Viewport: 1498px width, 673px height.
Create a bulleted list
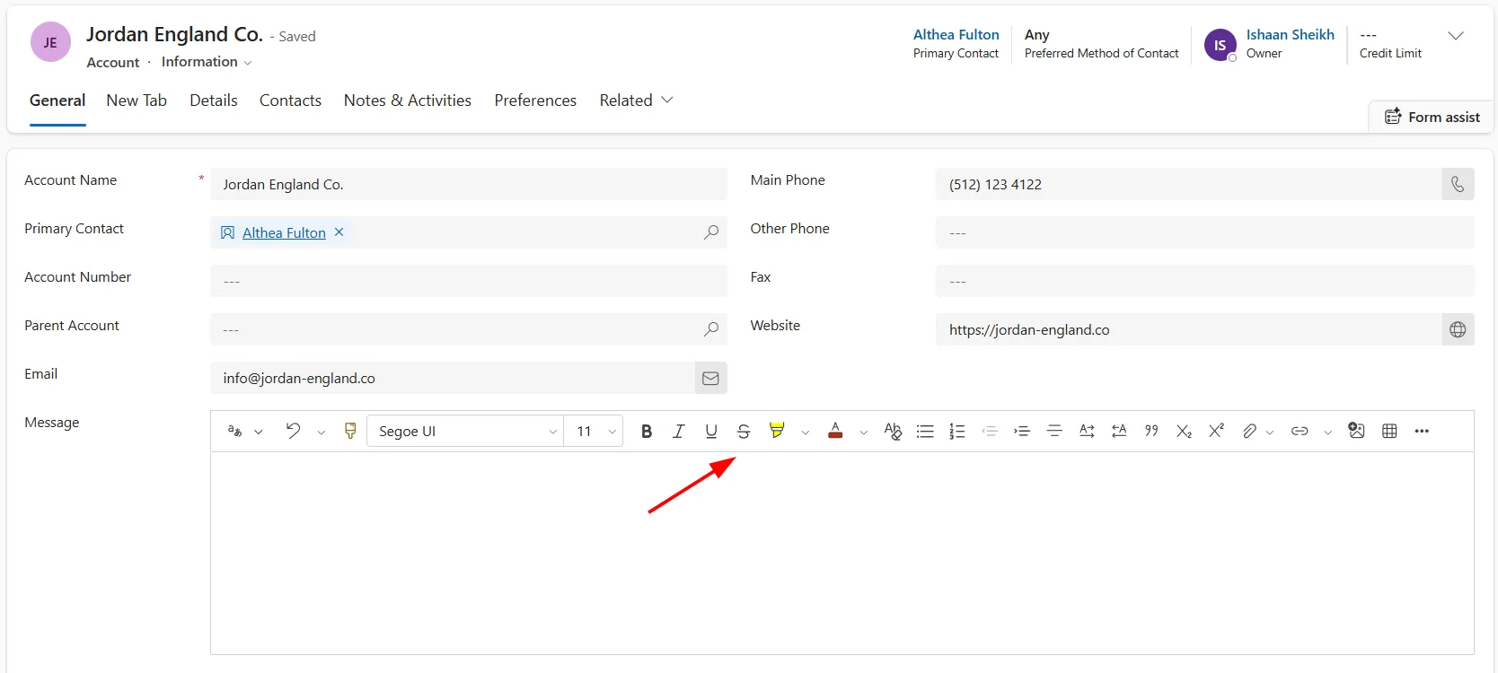pos(925,432)
